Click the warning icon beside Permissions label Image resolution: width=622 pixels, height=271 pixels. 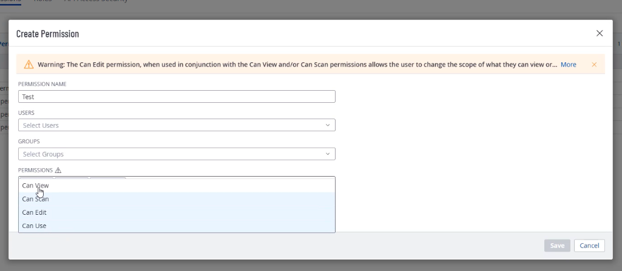[58, 171]
